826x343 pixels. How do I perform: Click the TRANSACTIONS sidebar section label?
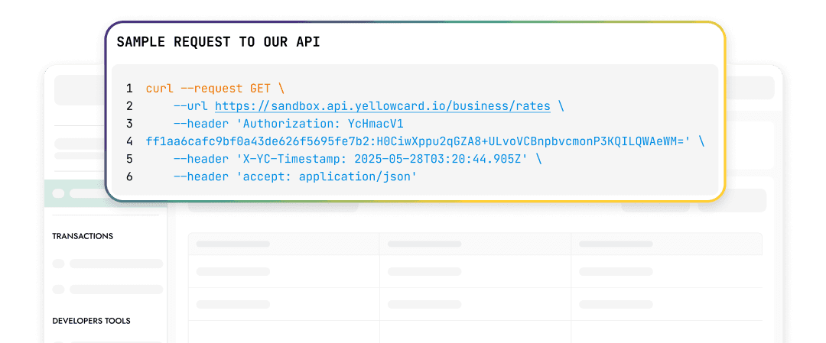[83, 236]
